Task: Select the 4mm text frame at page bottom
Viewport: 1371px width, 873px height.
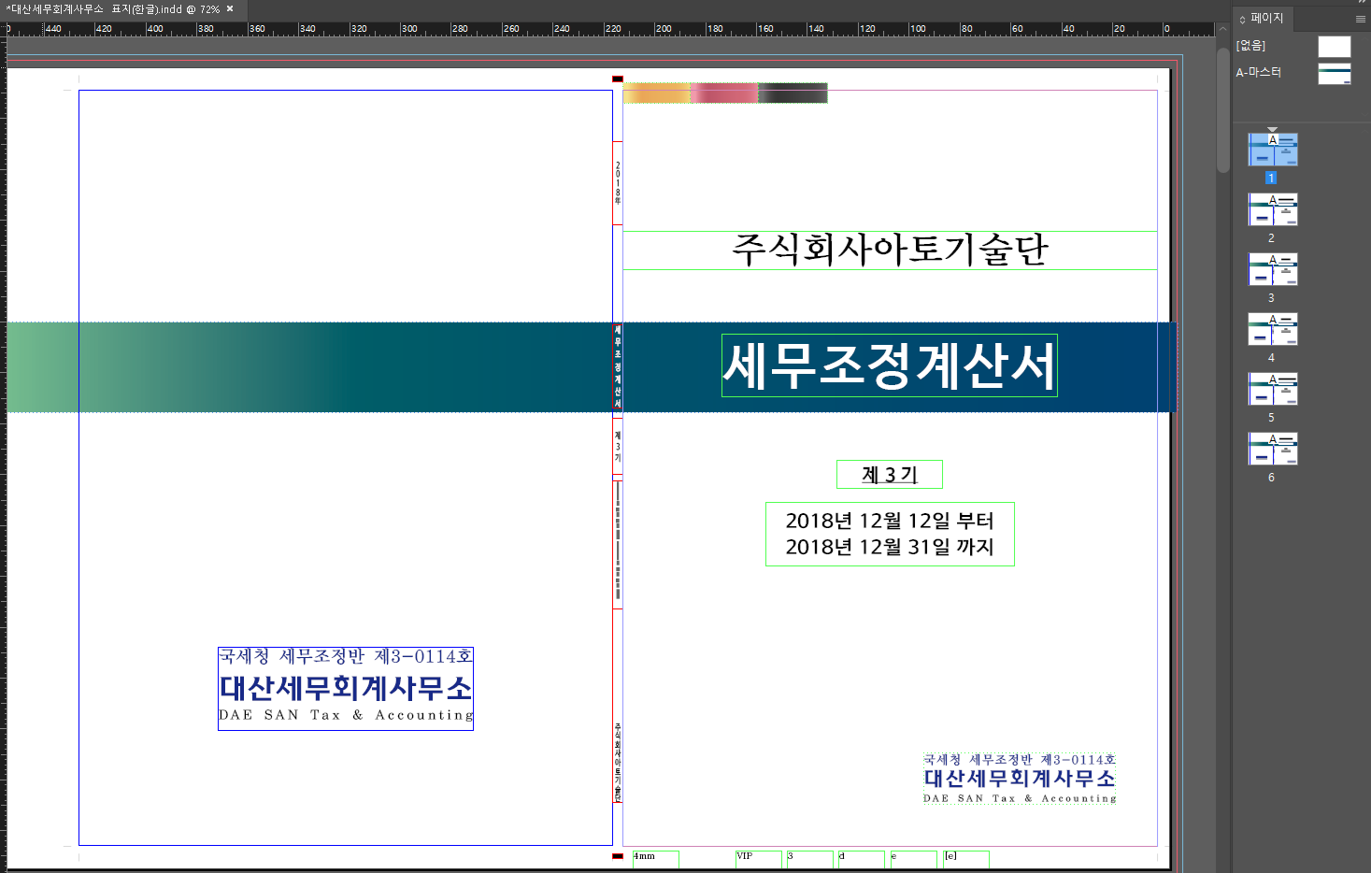Action: pos(654,858)
